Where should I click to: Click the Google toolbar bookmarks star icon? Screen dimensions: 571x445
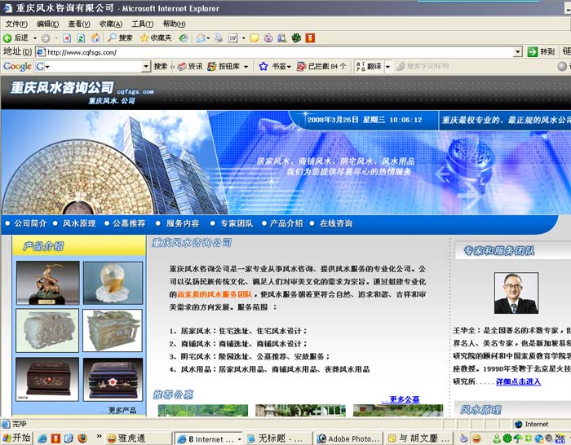263,66
